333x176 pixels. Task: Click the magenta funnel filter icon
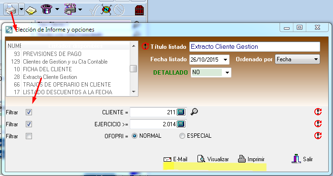click(46, 9)
